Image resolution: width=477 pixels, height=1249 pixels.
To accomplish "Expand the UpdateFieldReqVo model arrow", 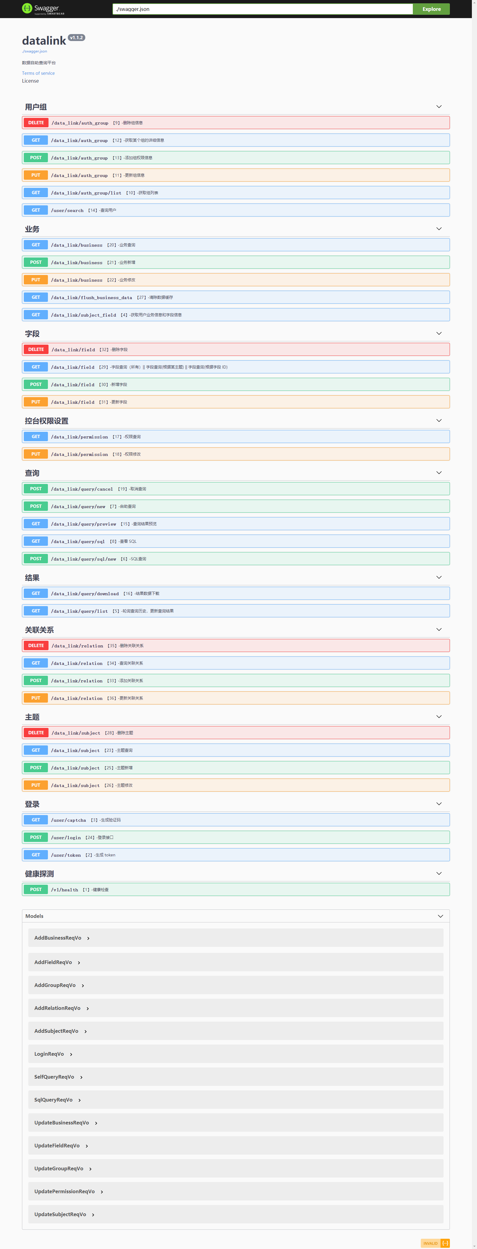I will [x=87, y=1146].
